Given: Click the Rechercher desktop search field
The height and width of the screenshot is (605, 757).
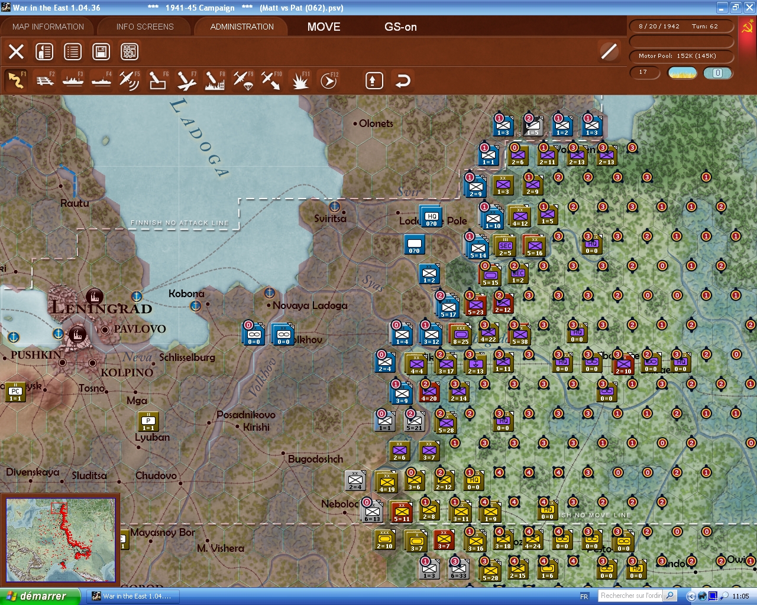Looking at the screenshot, I should pyautogui.click(x=631, y=596).
